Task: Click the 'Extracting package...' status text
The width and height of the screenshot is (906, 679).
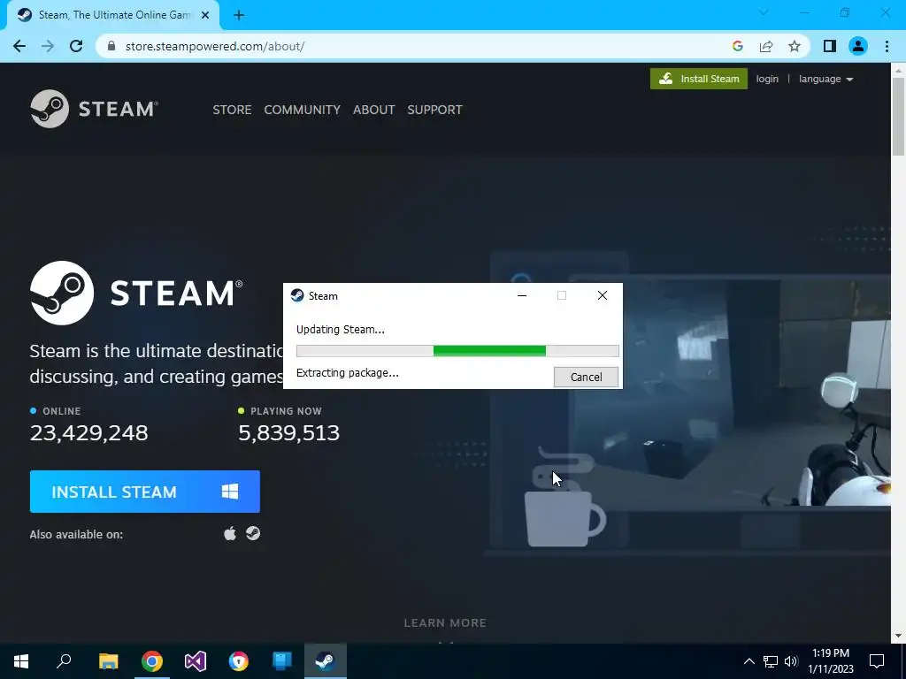Action: click(x=347, y=373)
